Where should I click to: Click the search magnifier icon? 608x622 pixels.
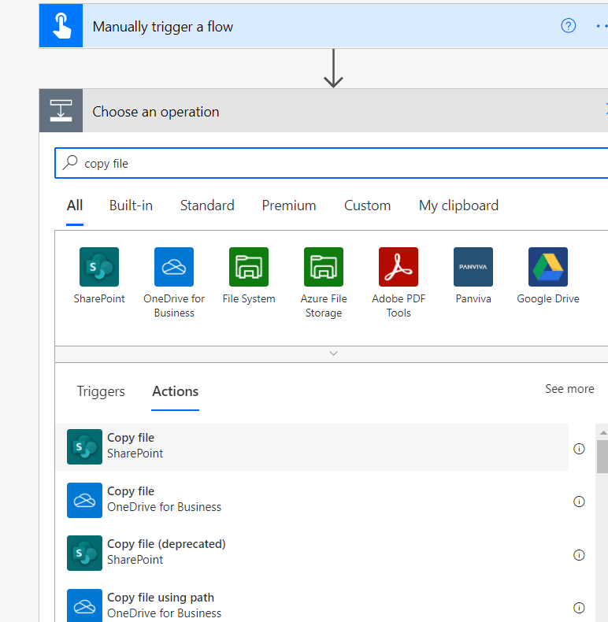70,163
